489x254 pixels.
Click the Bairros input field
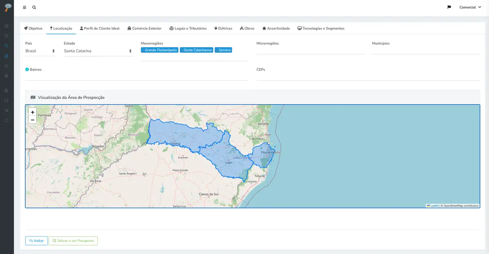[137, 77]
